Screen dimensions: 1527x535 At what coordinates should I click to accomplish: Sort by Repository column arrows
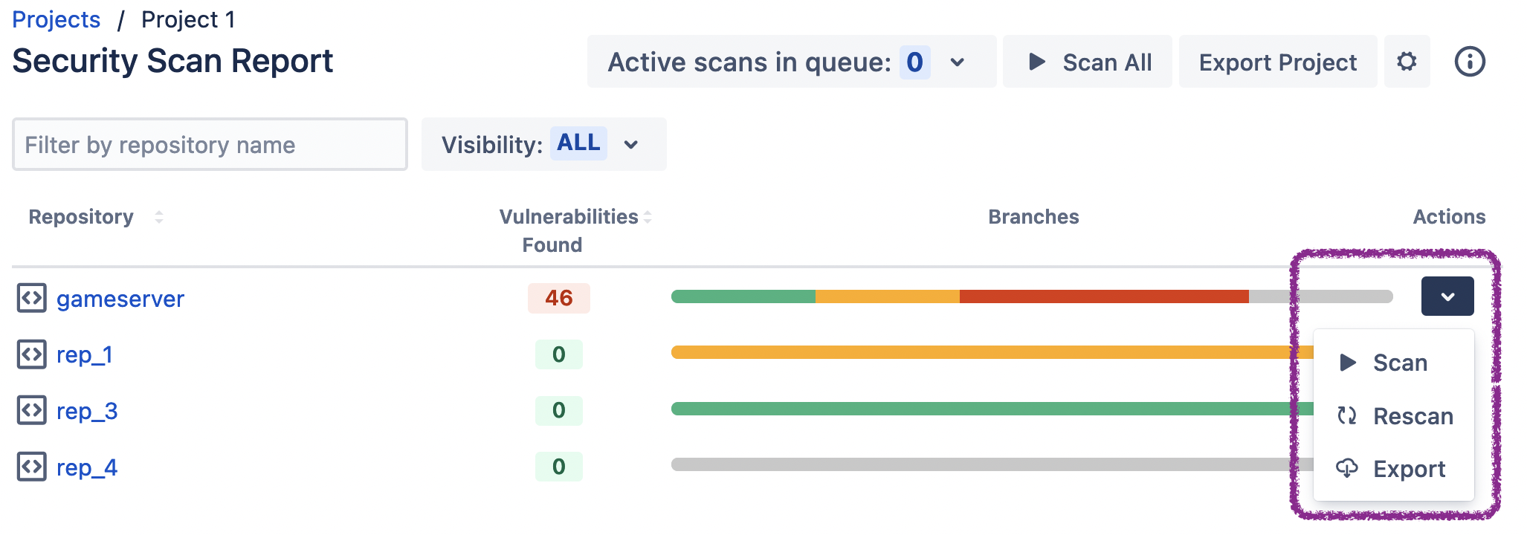[158, 217]
